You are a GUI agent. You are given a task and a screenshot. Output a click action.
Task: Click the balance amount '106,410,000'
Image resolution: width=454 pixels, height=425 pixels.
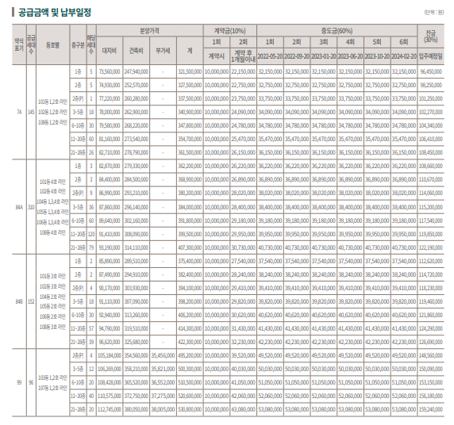pos(430,139)
